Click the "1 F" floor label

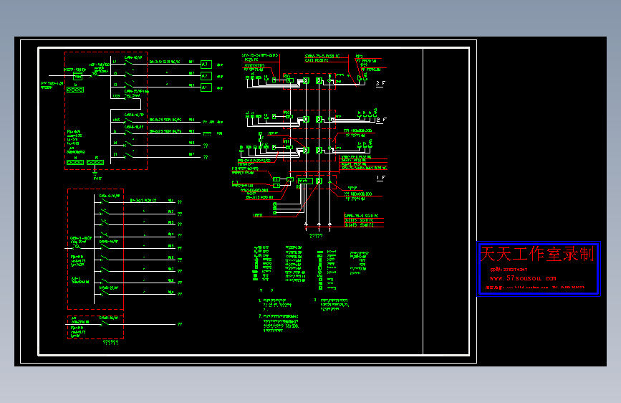pos(380,178)
